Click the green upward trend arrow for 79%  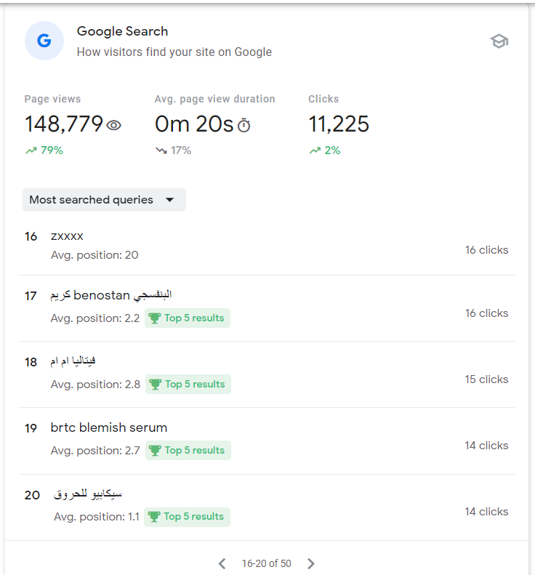[31, 150]
